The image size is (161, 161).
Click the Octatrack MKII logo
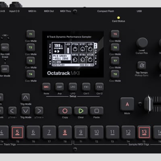coord(64,73)
